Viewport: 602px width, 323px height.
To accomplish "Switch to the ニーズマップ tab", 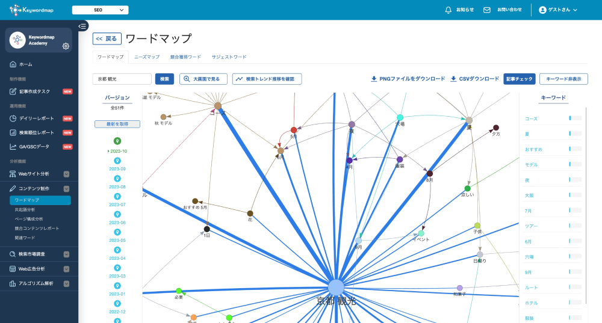I will pos(147,57).
